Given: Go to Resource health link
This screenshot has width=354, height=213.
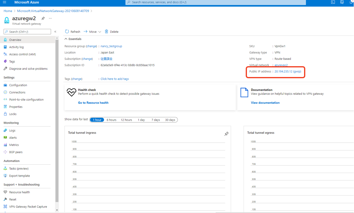Looking at the screenshot, I should [x=93, y=103].
